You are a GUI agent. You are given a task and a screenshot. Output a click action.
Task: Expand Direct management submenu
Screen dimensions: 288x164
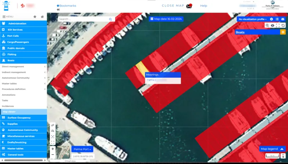coord(23,67)
